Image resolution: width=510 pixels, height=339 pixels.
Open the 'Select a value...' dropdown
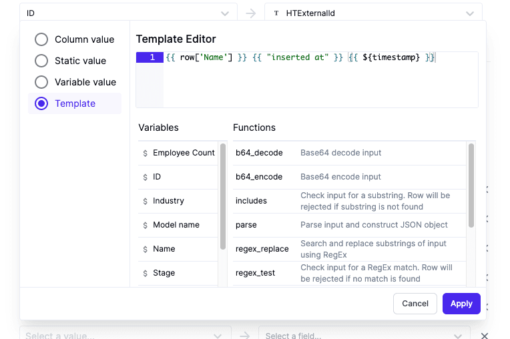pos(125,335)
